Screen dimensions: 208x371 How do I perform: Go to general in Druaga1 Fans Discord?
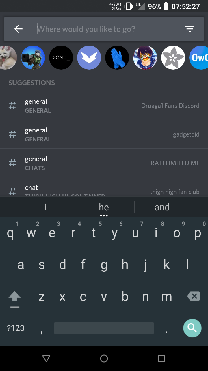tap(104, 106)
